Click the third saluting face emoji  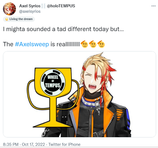[101, 44]
